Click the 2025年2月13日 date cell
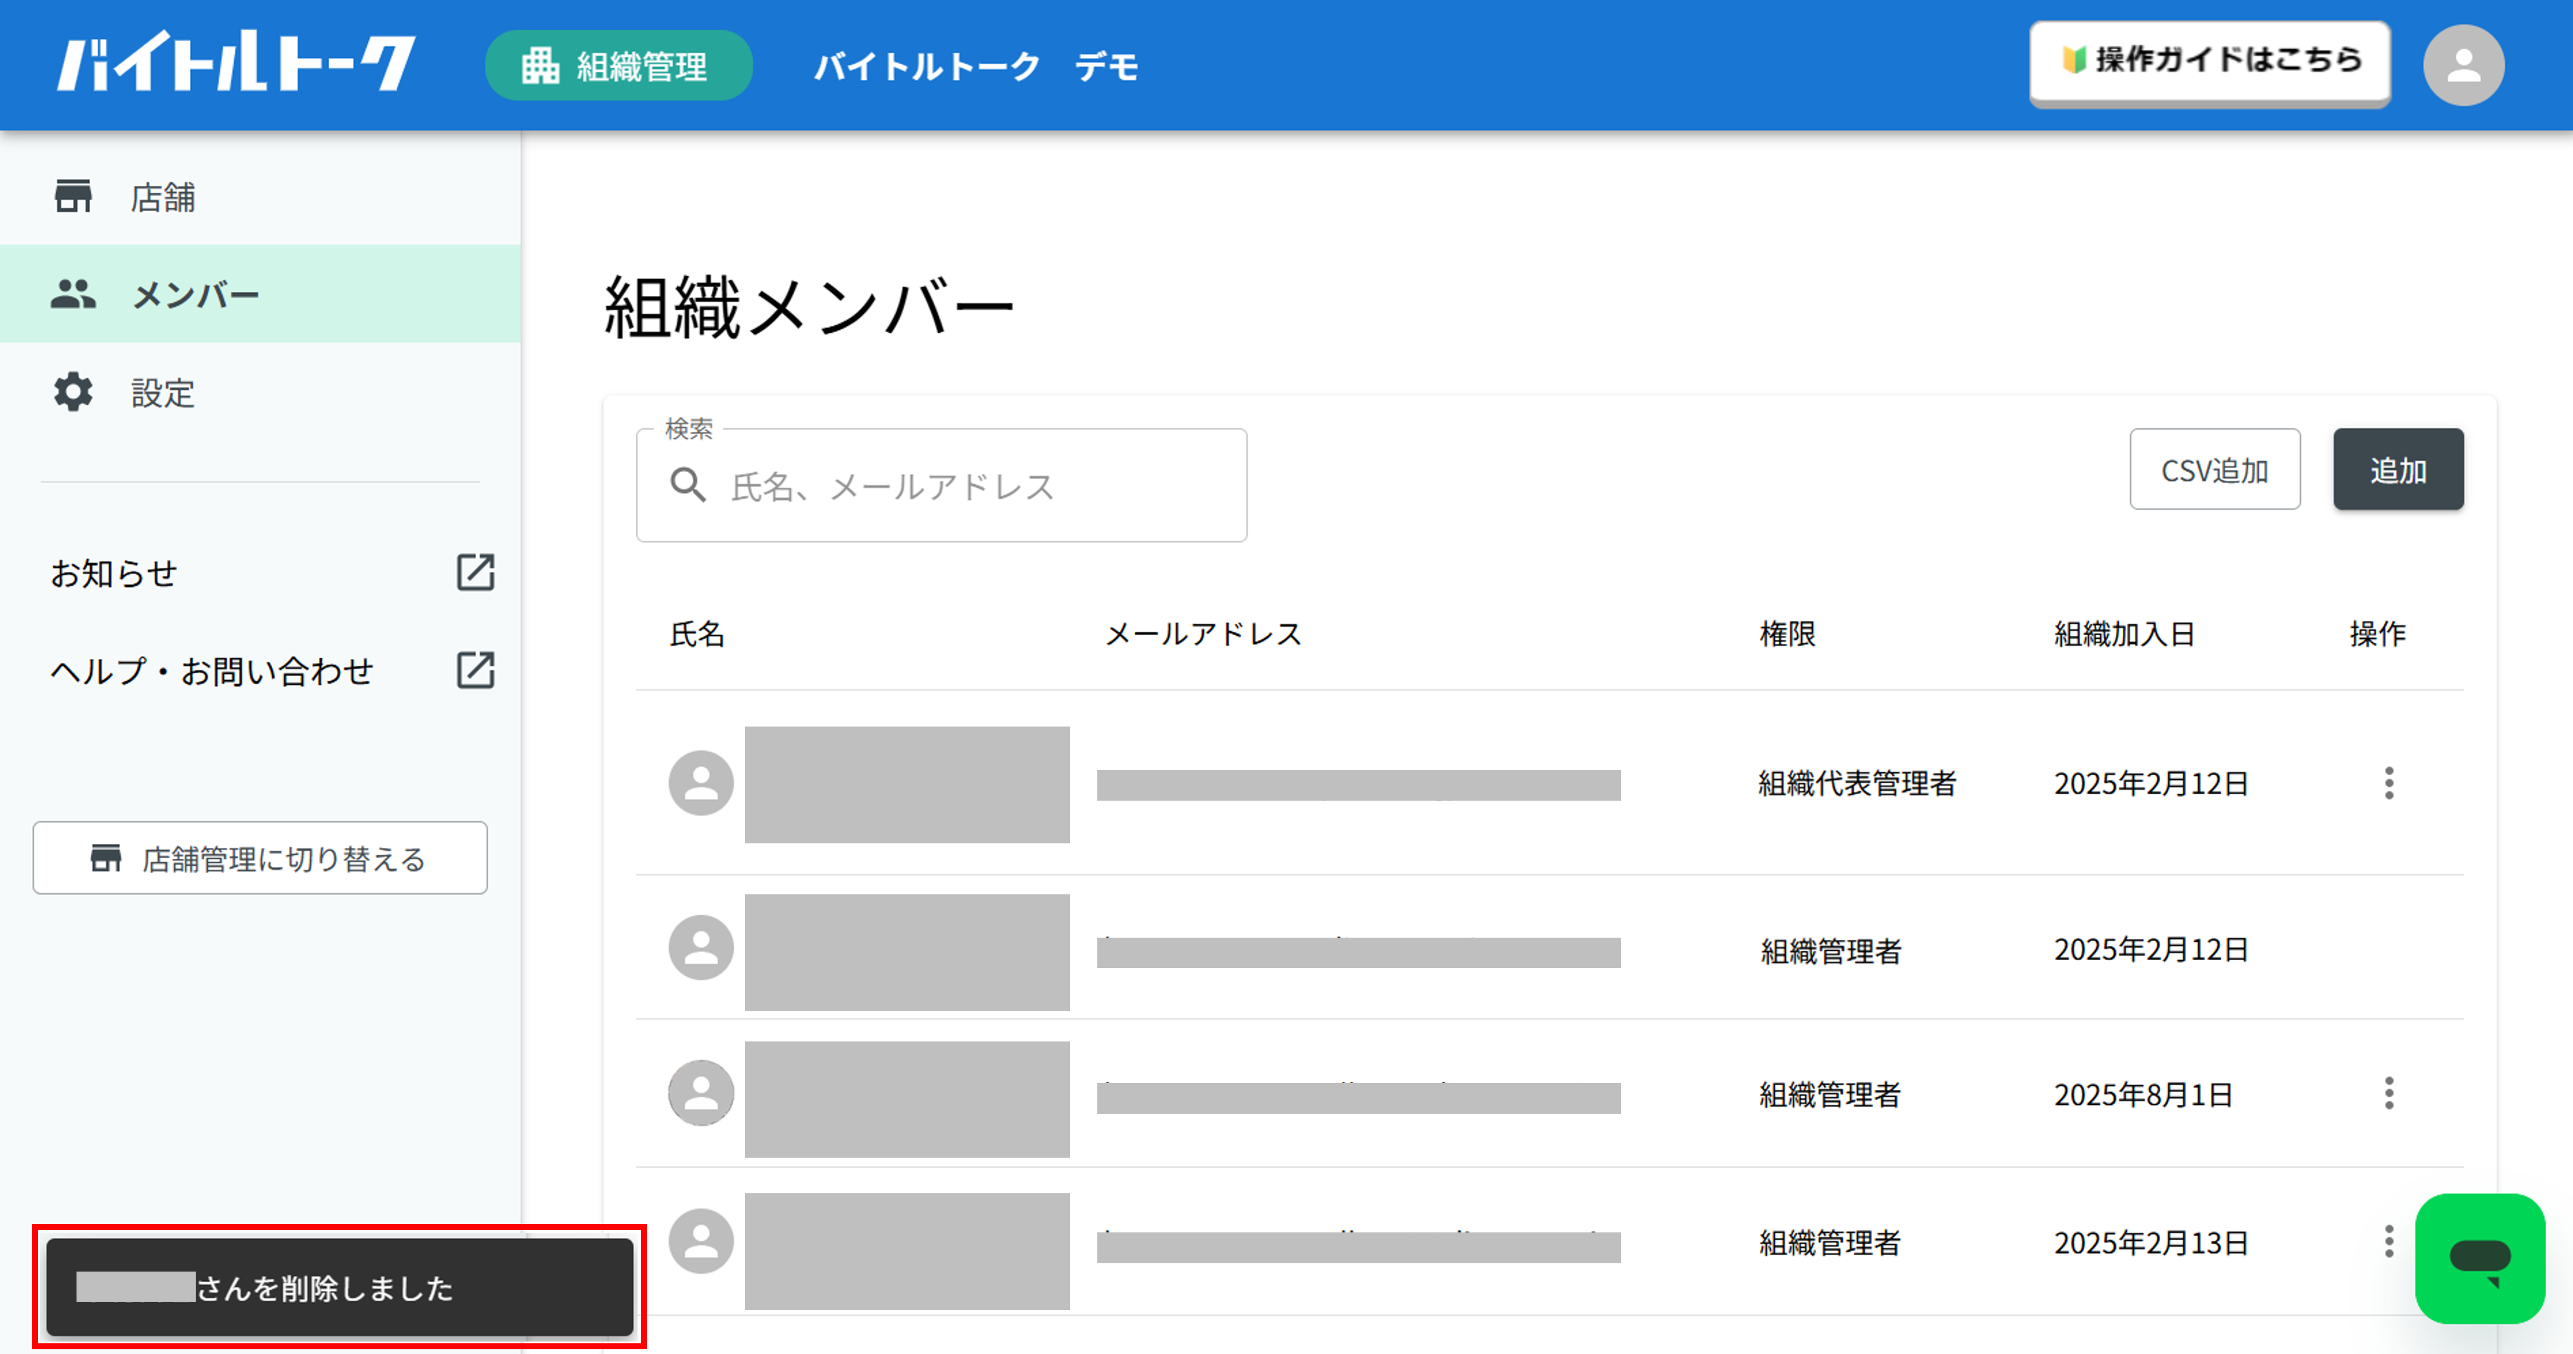2573x1354 pixels. 2151,1243
